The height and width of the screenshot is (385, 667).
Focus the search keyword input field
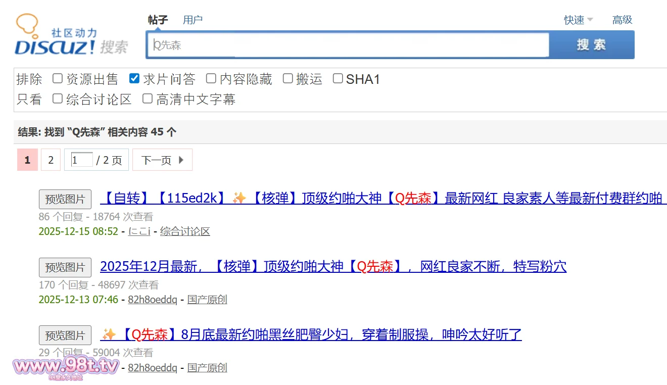click(348, 45)
